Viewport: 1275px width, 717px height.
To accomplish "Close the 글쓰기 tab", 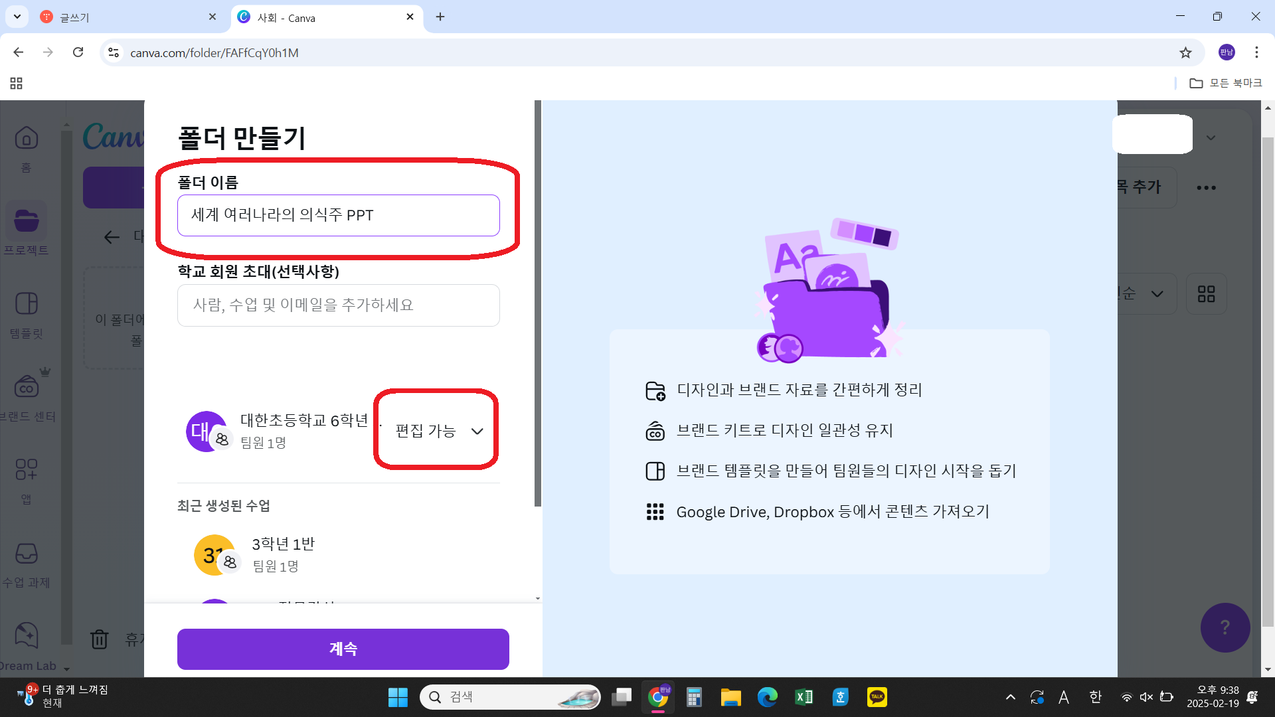I will [212, 17].
